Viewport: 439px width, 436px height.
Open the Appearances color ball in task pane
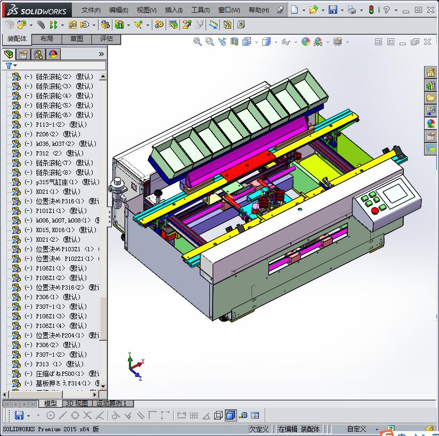pyautogui.click(x=430, y=124)
